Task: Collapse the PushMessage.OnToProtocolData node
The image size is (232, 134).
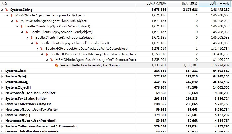Action: [x=47, y=60]
